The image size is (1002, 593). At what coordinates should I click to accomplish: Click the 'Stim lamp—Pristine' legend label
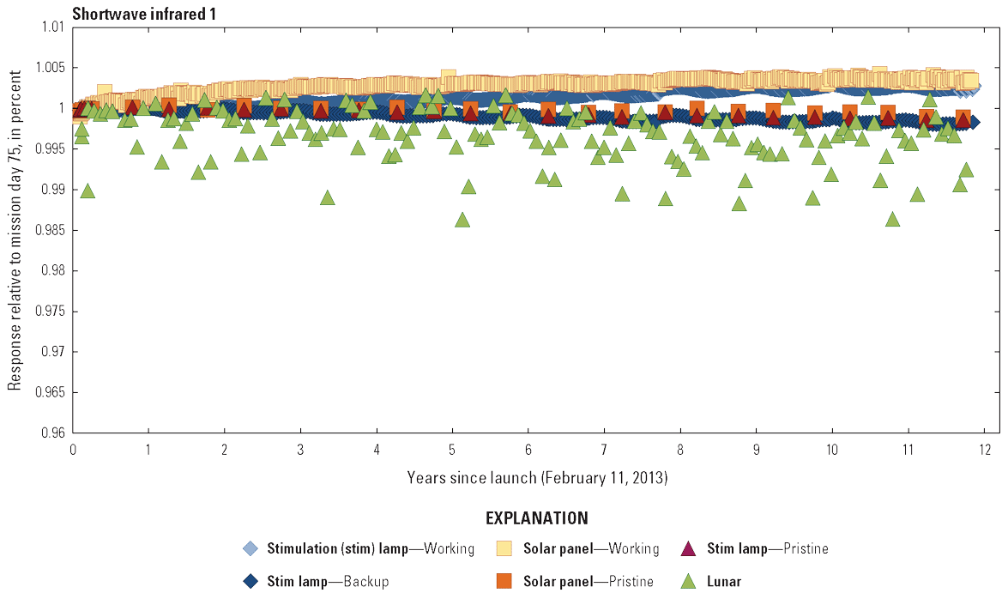pyautogui.click(x=768, y=548)
